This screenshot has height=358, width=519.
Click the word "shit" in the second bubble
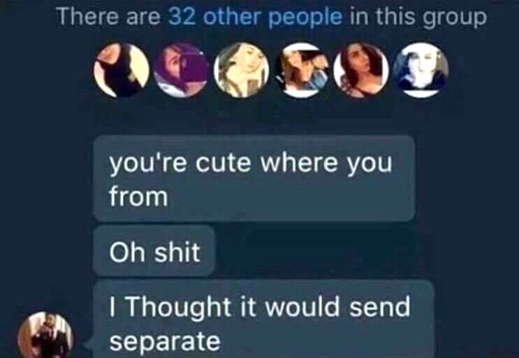click(x=177, y=251)
